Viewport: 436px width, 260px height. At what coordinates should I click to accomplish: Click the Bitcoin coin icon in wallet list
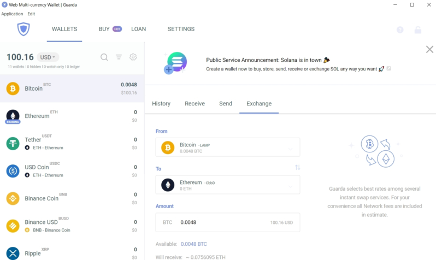(13, 88)
